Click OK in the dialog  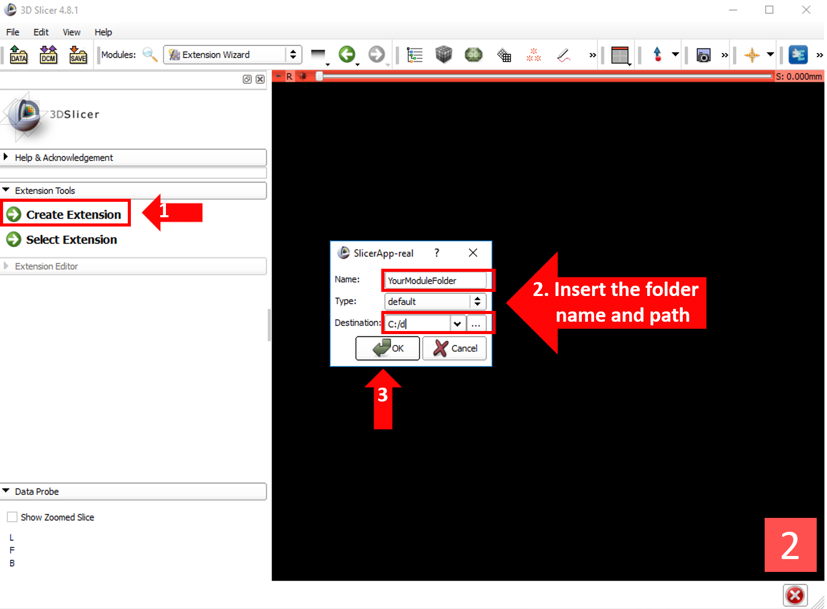click(388, 349)
